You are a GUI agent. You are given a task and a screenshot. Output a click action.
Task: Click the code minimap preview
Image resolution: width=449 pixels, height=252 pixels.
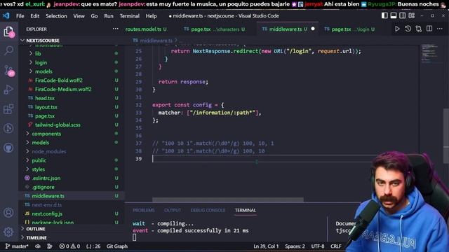431,53
